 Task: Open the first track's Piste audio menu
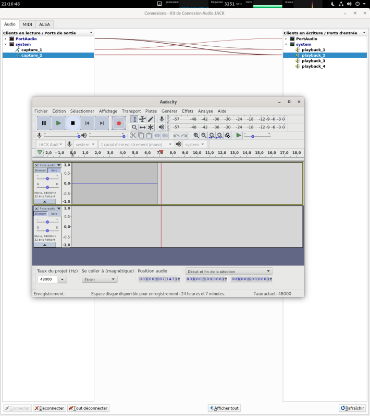pyautogui.click(x=50, y=165)
